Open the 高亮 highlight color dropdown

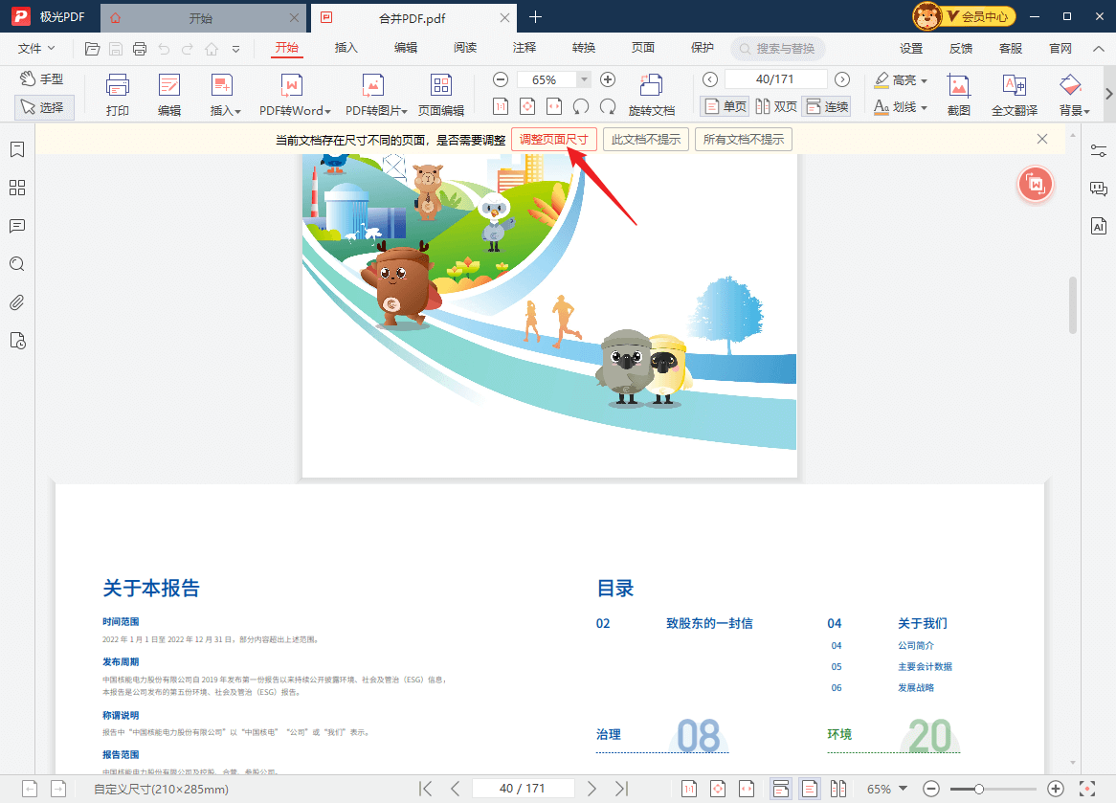tap(922, 79)
